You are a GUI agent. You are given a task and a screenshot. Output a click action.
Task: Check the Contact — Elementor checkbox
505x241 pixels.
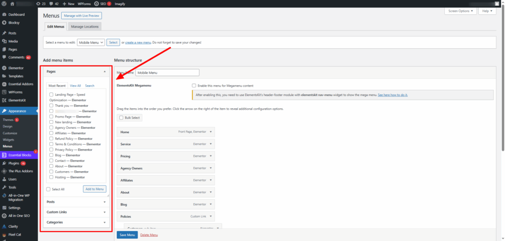coord(51,161)
